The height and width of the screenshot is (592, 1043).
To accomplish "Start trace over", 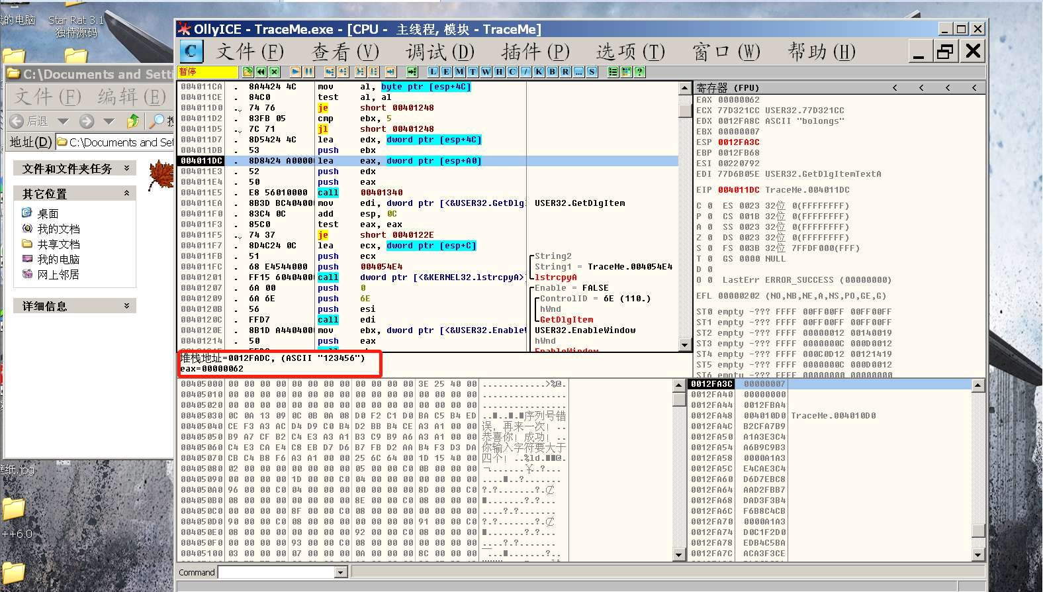I will 373,72.
